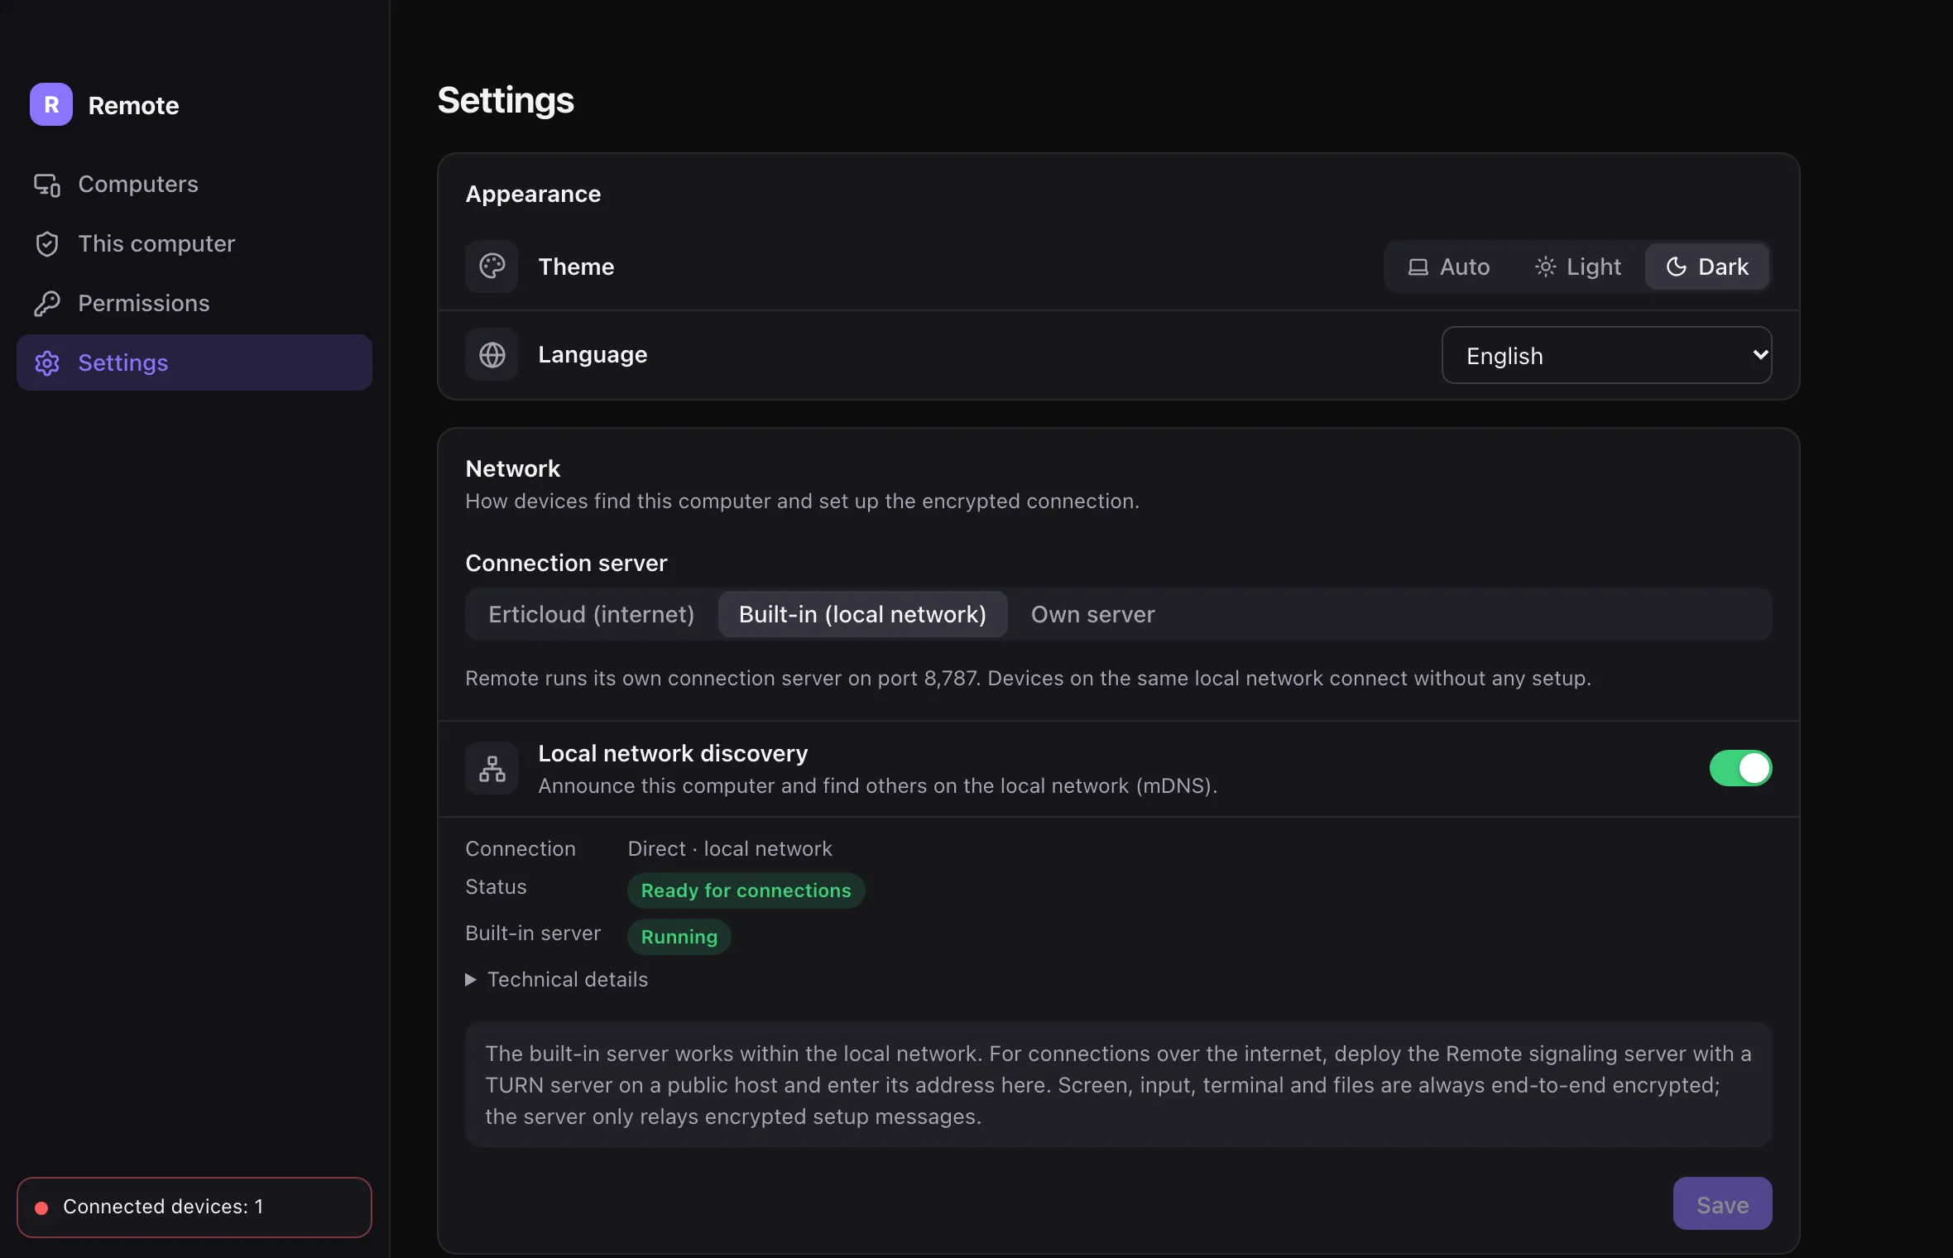Click the Local network discovery title
The width and height of the screenshot is (1953, 1258).
coord(673,753)
